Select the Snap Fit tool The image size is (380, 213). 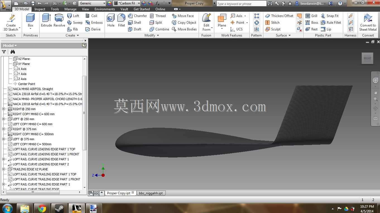[330, 16]
